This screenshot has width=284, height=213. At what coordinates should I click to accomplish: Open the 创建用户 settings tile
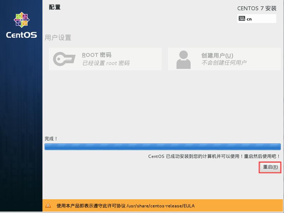[x=224, y=59]
